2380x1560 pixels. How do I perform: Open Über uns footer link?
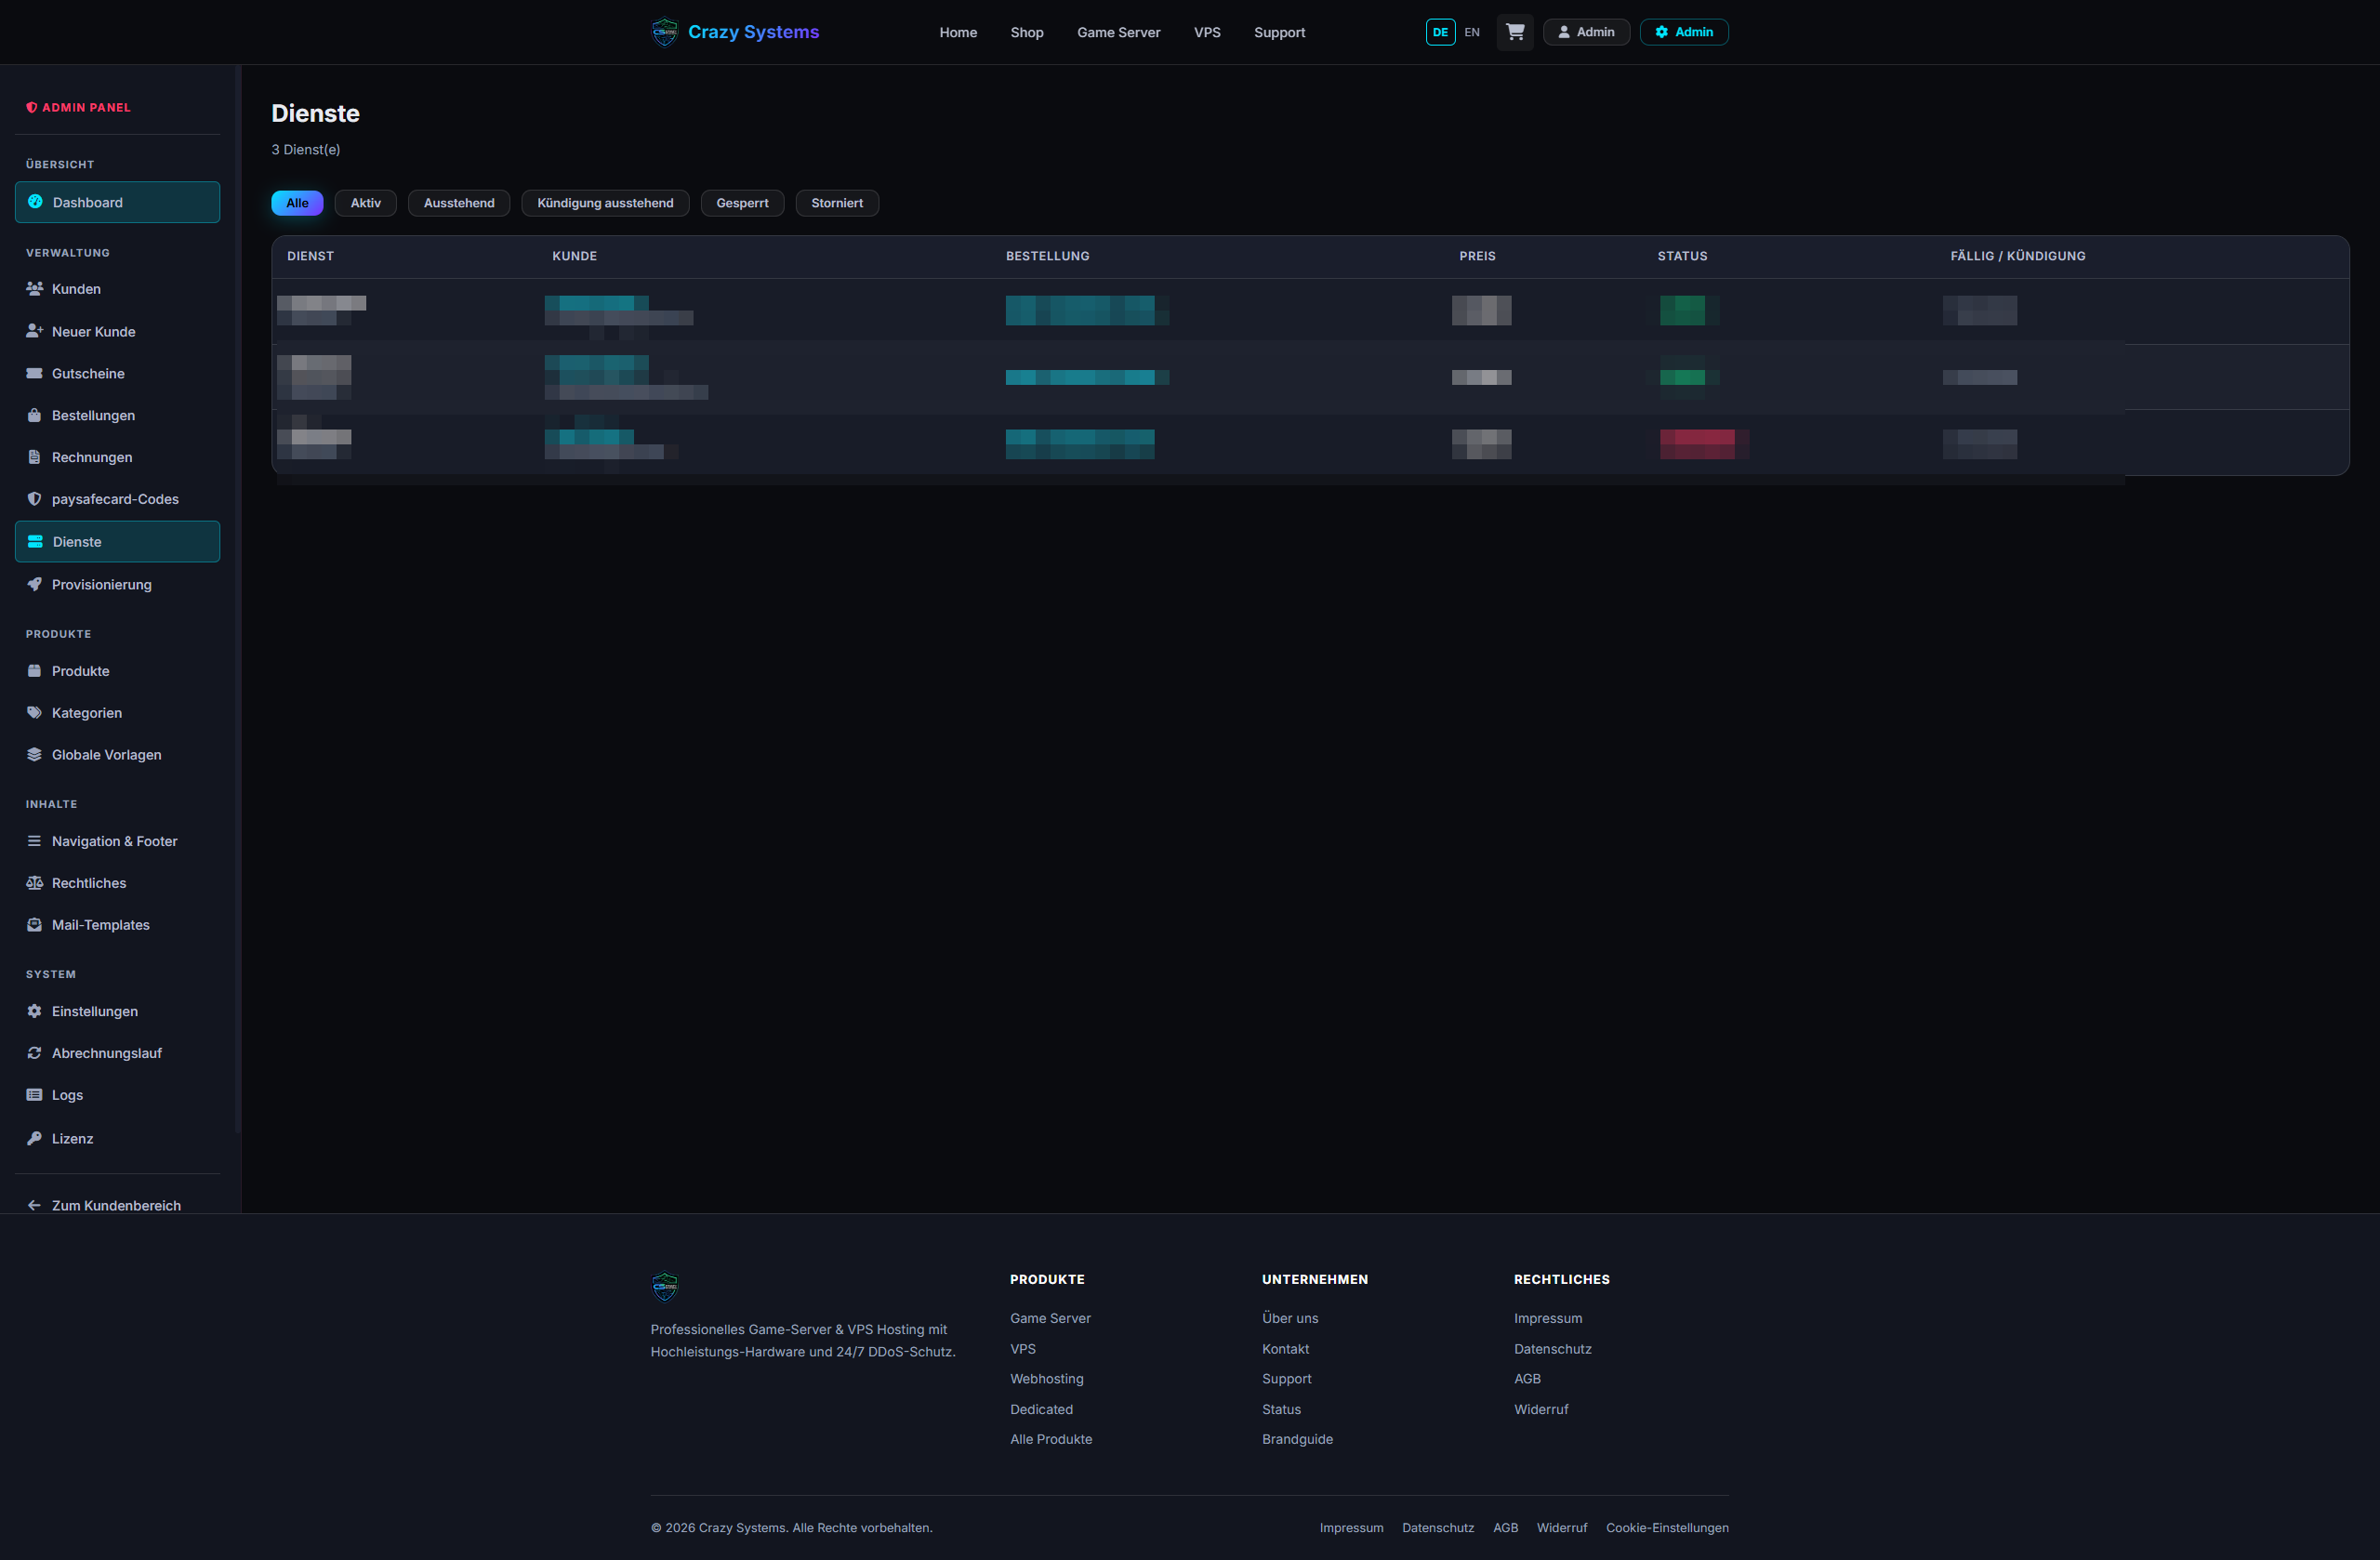click(1290, 1318)
